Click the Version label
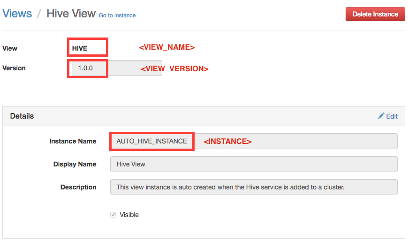 coord(14,68)
